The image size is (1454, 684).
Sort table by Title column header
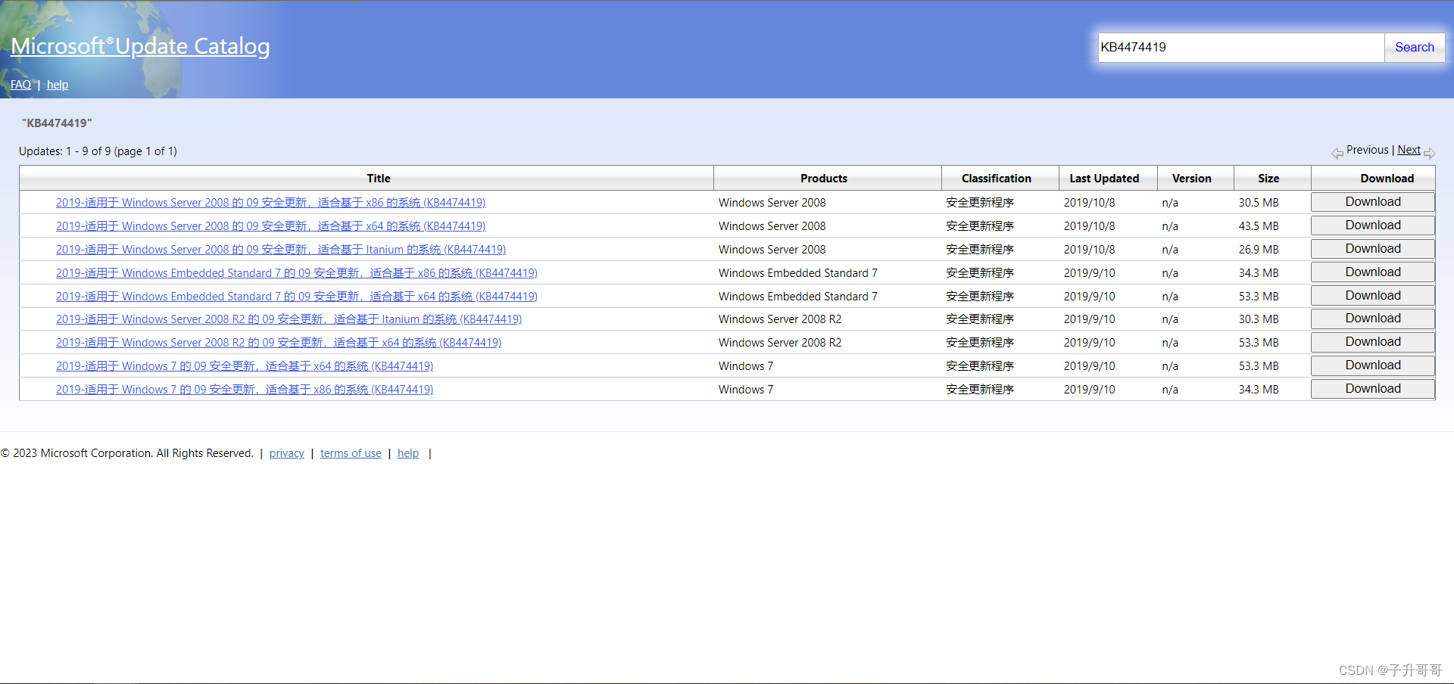pos(379,179)
